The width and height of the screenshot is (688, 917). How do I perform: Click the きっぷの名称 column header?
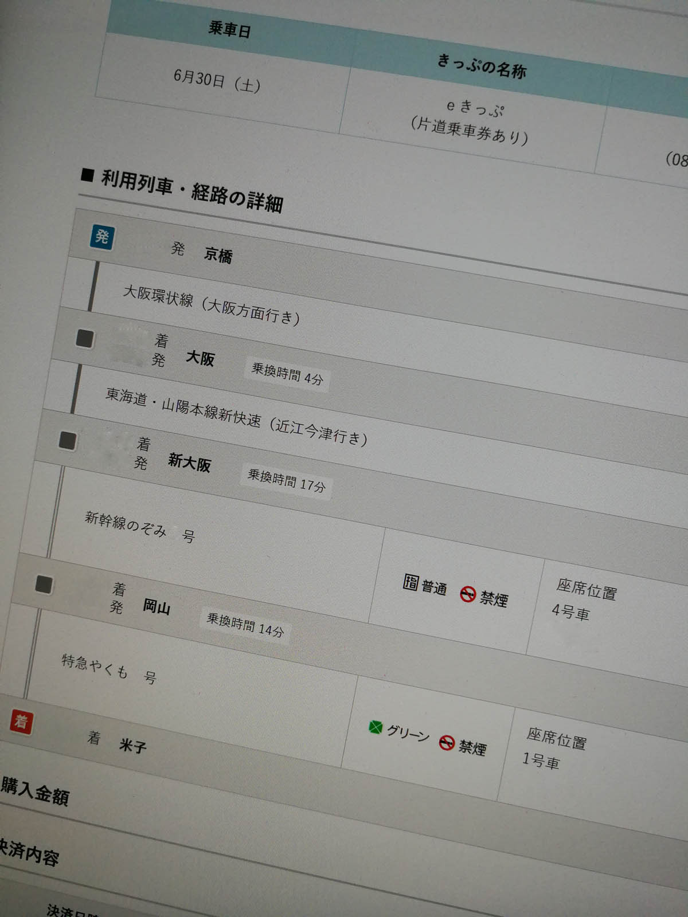482,66
